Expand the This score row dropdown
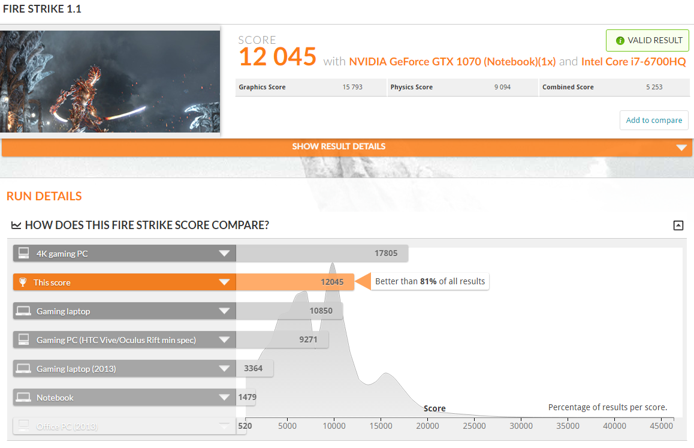Image resolution: width=694 pixels, height=448 pixels. [224, 282]
